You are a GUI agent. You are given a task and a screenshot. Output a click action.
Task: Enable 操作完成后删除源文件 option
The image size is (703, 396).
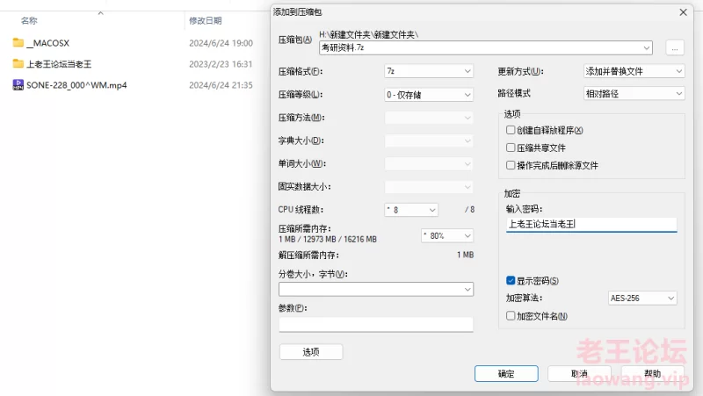tap(511, 165)
